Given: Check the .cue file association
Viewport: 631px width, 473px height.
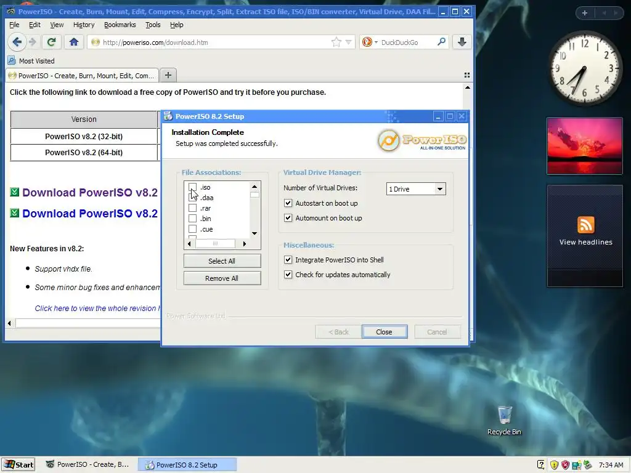Looking at the screenshot, I should 193,229.
